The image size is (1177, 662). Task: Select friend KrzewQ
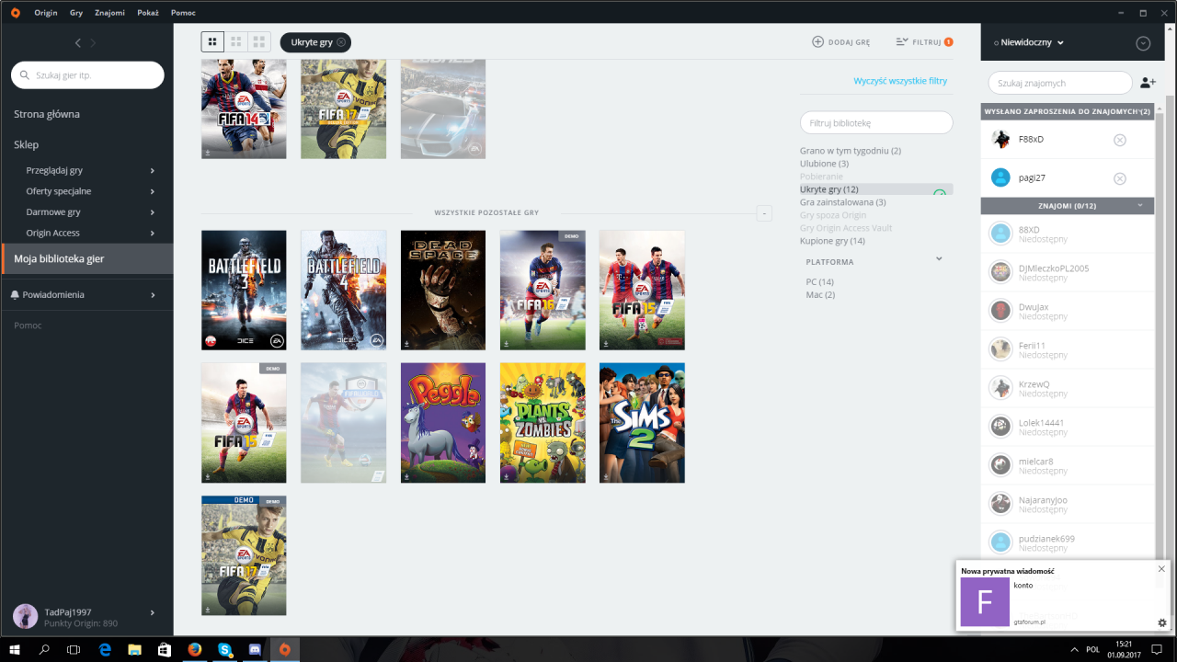[1068, 388]
